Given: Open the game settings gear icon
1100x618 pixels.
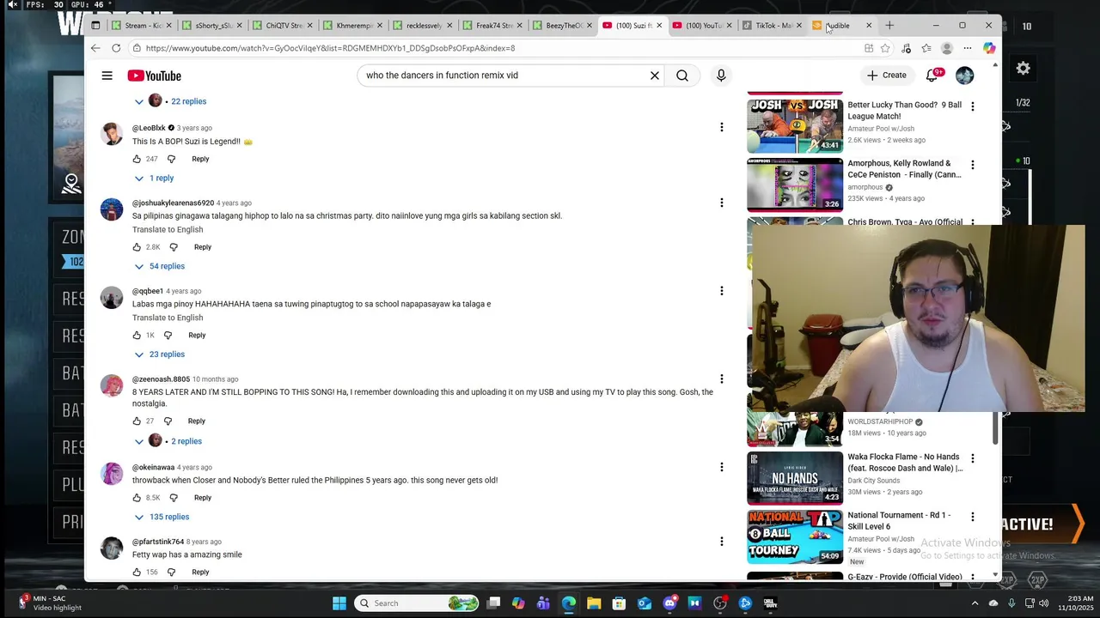Looking at the screenshot, I should click(1024, 68).
